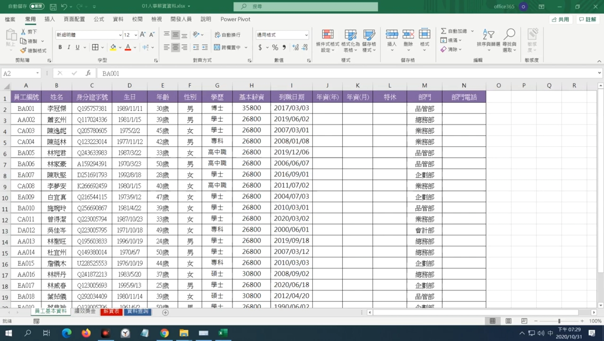Click the 共用 (Share) button
This screenshot has height=341, width=604.
pyautogui.click(x=560, y=19)
